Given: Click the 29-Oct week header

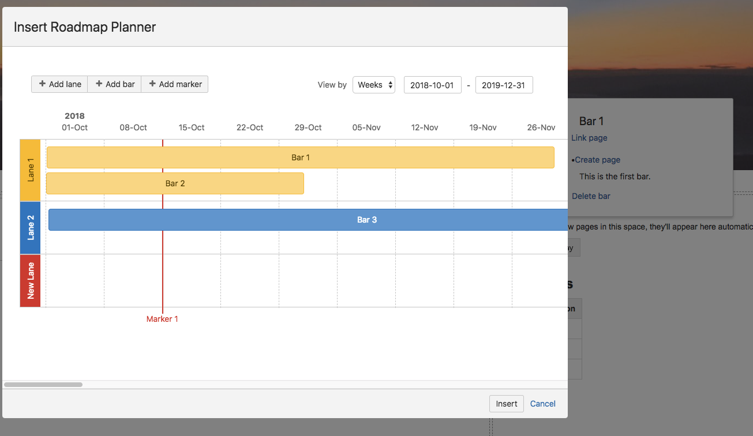Looking at the screenshot, I should pyautogui.click(x=308, y=127).
